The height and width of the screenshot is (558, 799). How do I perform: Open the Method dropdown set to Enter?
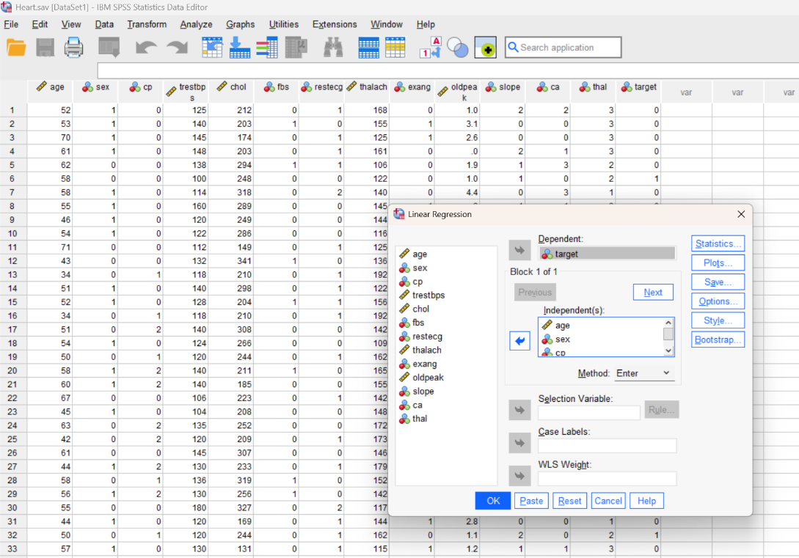click(643, 373)
